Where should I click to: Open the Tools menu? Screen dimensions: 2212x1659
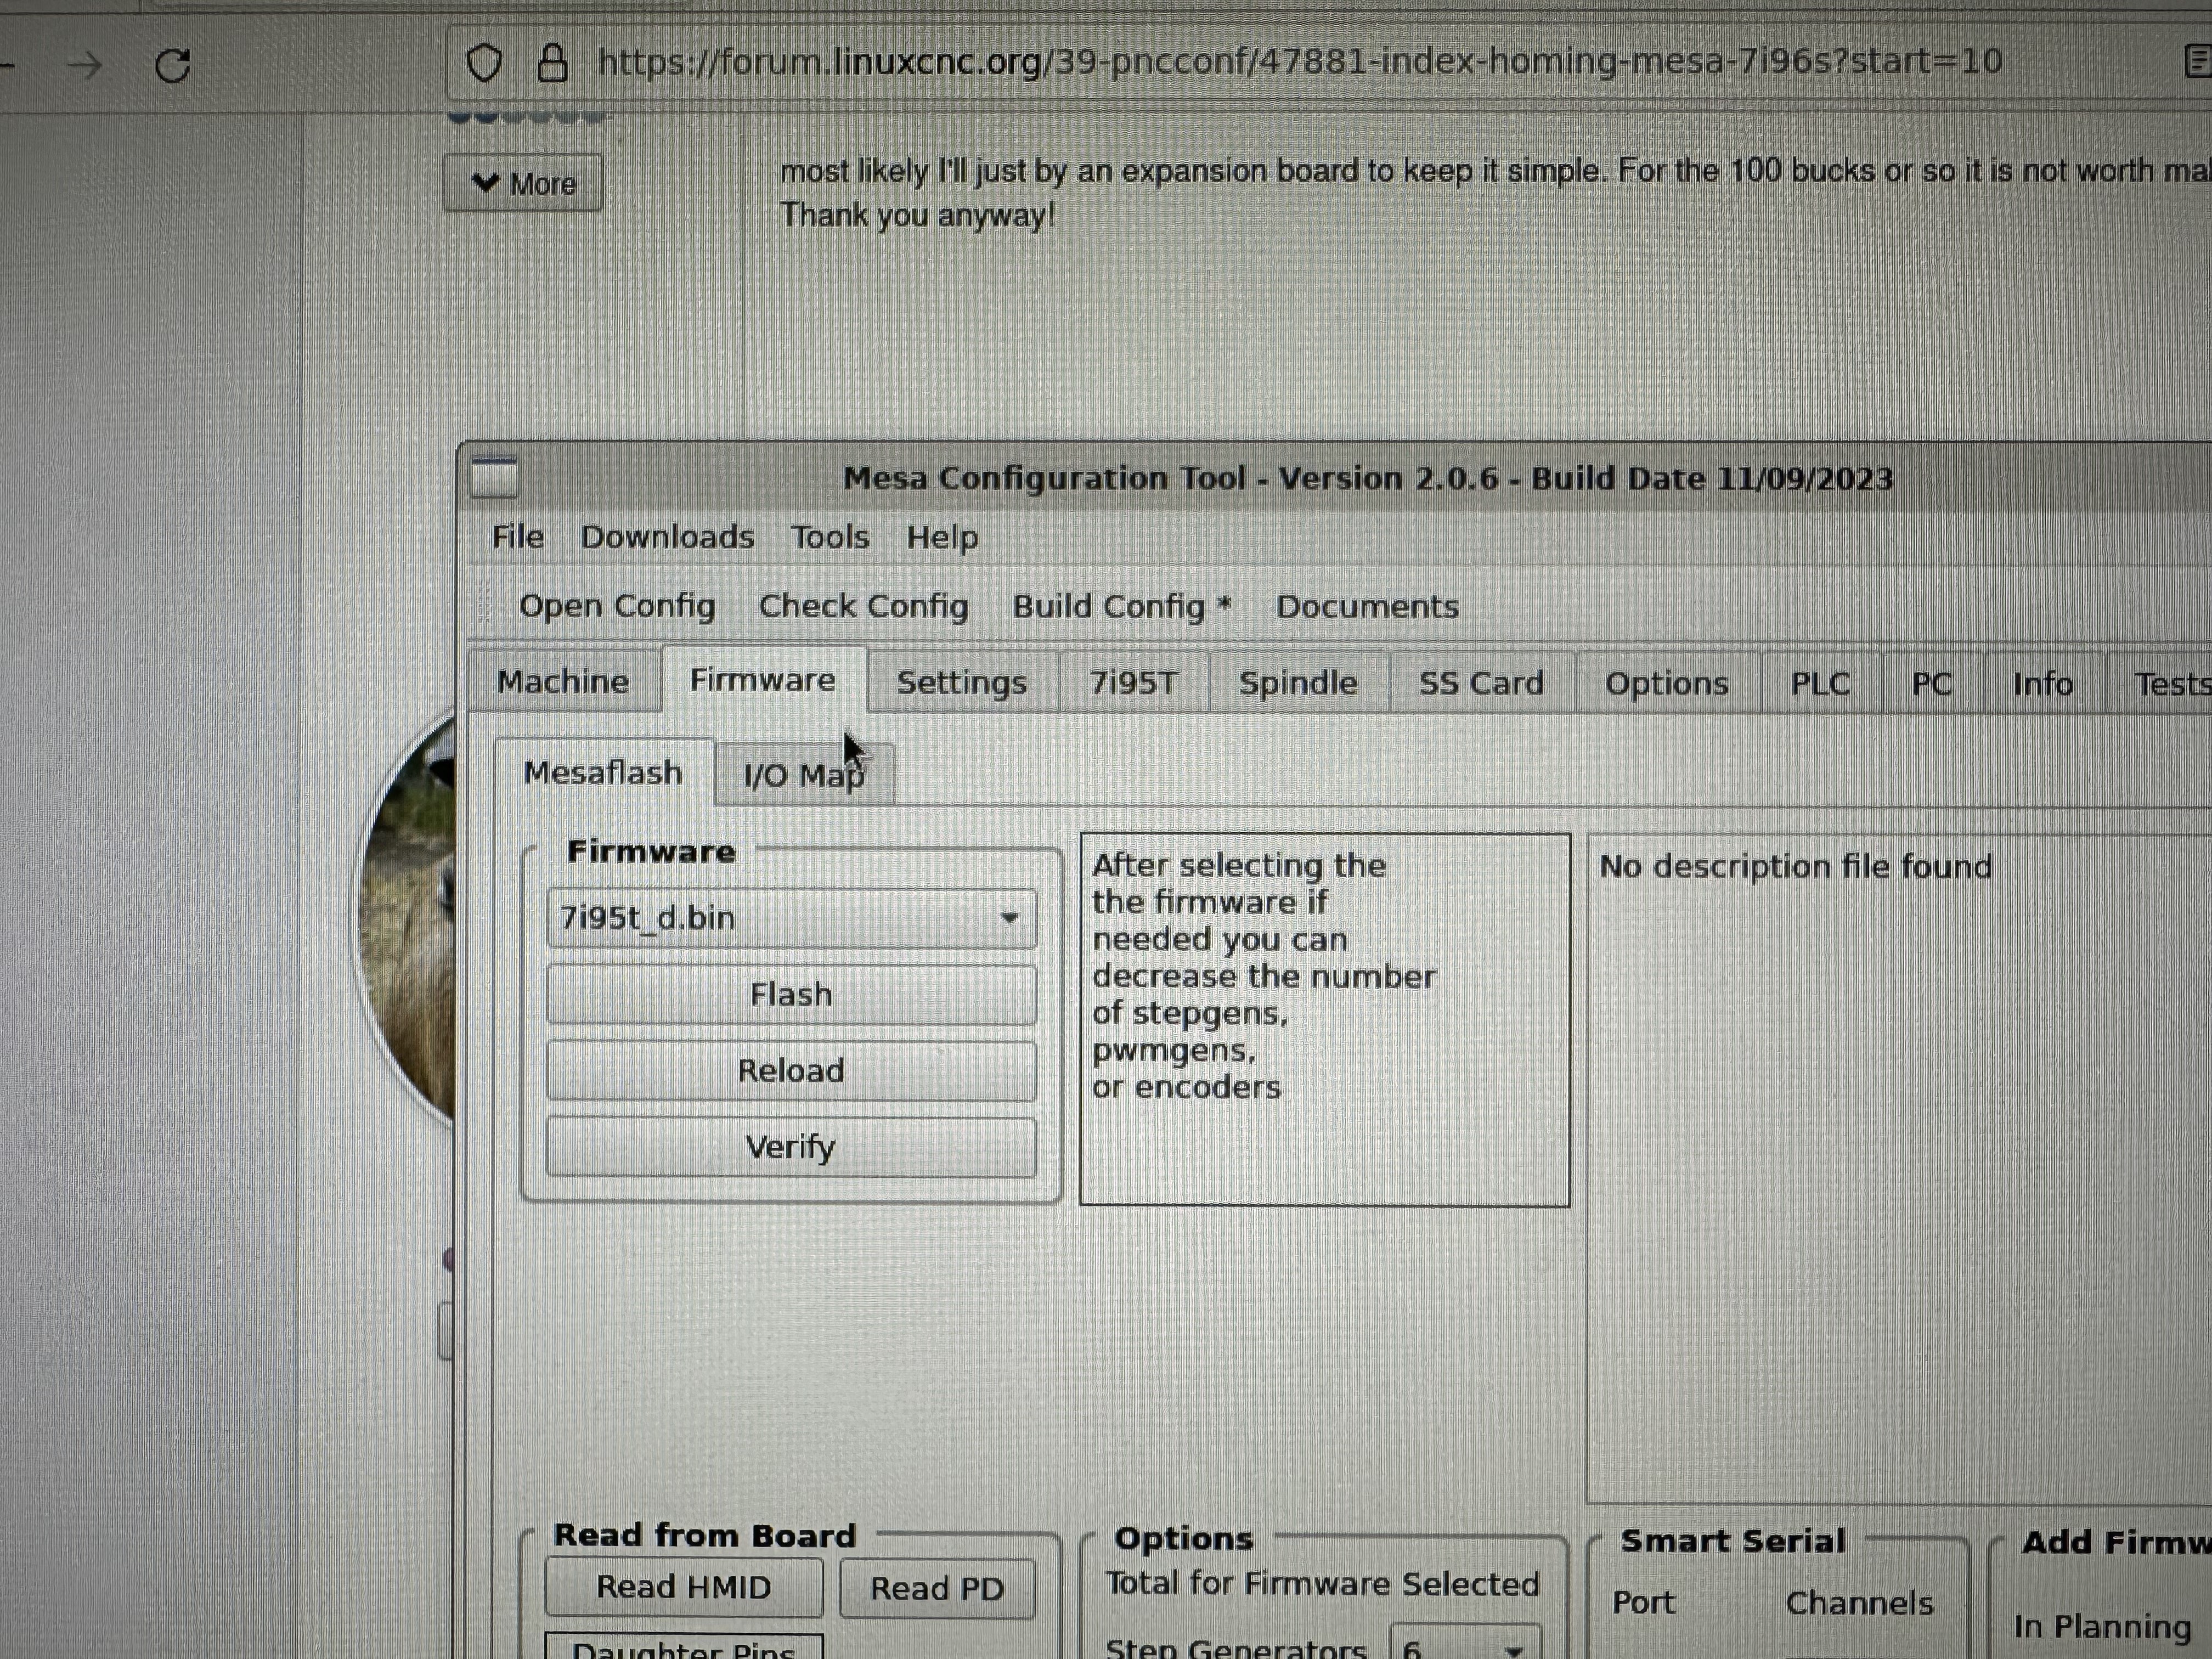[x=829, y=537]
